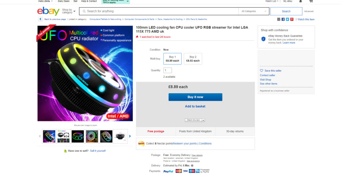Share the listing via email icon
Image resolution: width=341 pixels, height=174 pixels.
pyautogui.click(x=279, y=19)
